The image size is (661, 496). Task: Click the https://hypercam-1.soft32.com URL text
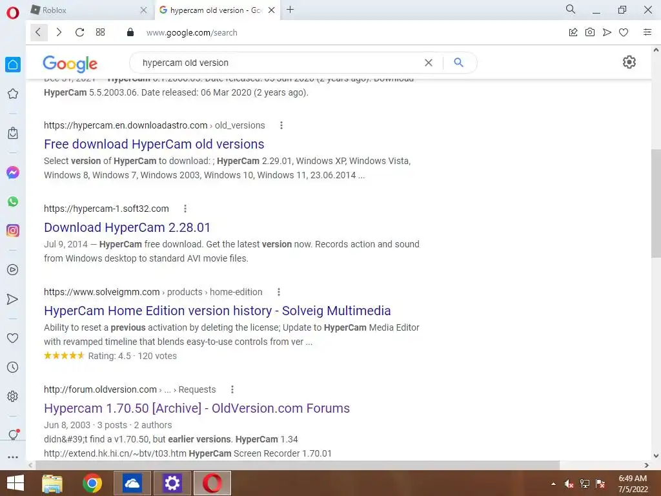click(x=107, y=209)
